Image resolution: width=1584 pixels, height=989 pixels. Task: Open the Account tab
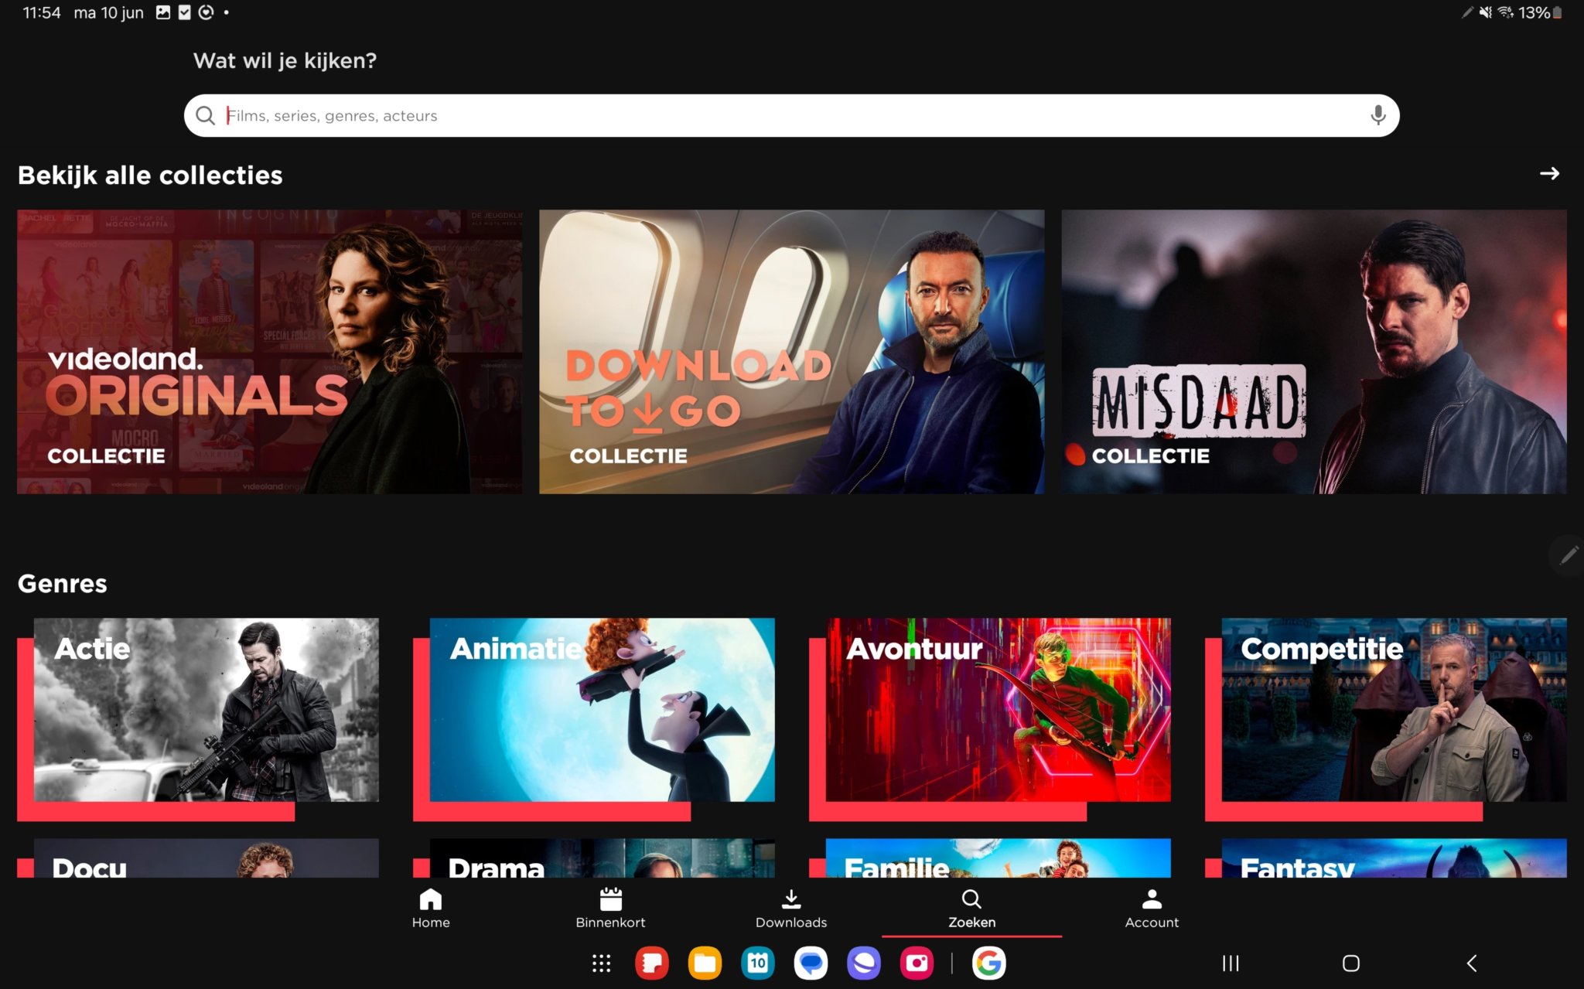[1152, 909]
